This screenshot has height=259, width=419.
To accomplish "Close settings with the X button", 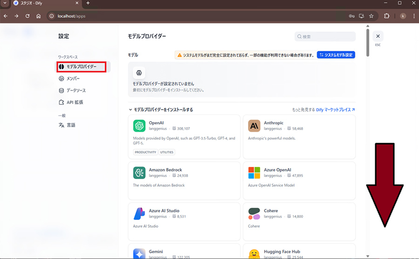I will pos(378,36).
